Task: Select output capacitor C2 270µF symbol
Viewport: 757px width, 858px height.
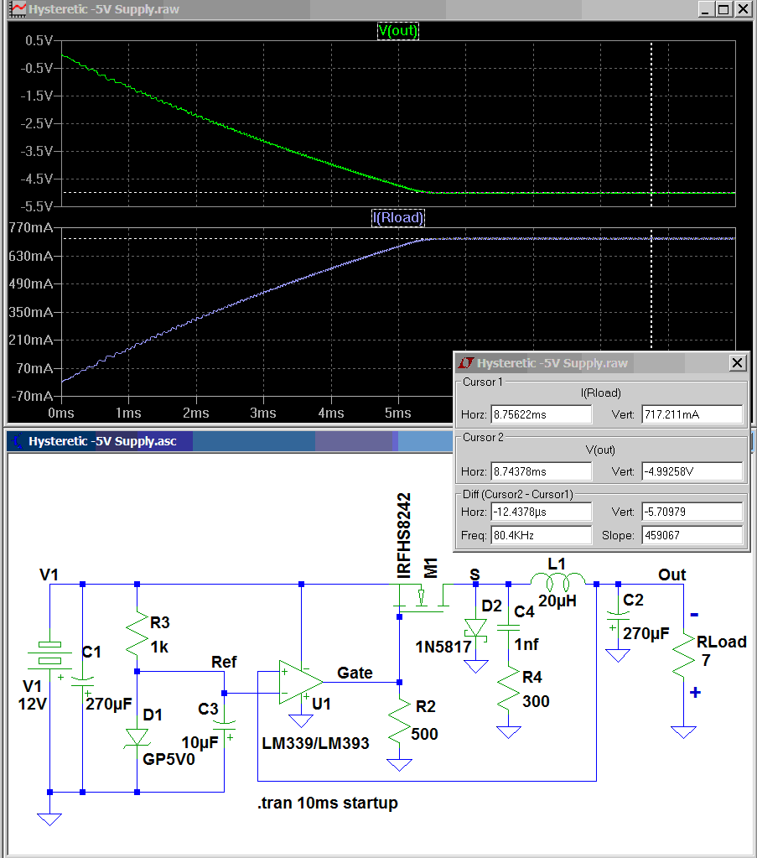Action: click(x=618, y=616)
